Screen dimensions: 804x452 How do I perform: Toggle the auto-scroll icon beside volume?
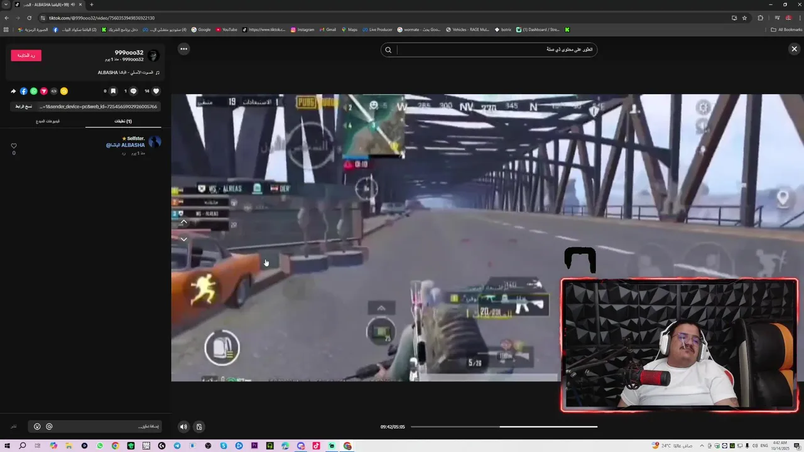pos(199,427)
